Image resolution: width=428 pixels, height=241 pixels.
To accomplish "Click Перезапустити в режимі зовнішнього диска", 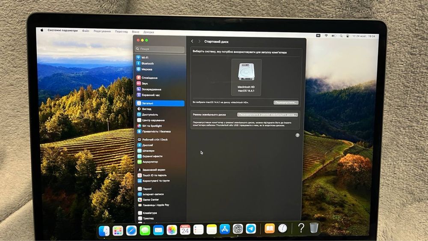I will click(267, 115).
